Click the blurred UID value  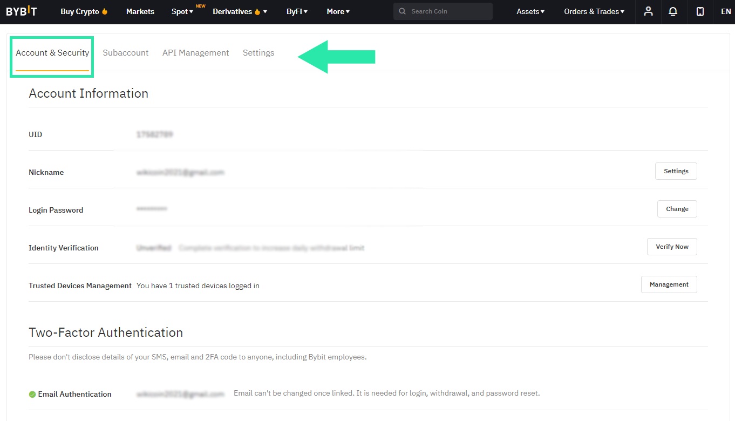point(155,134)
